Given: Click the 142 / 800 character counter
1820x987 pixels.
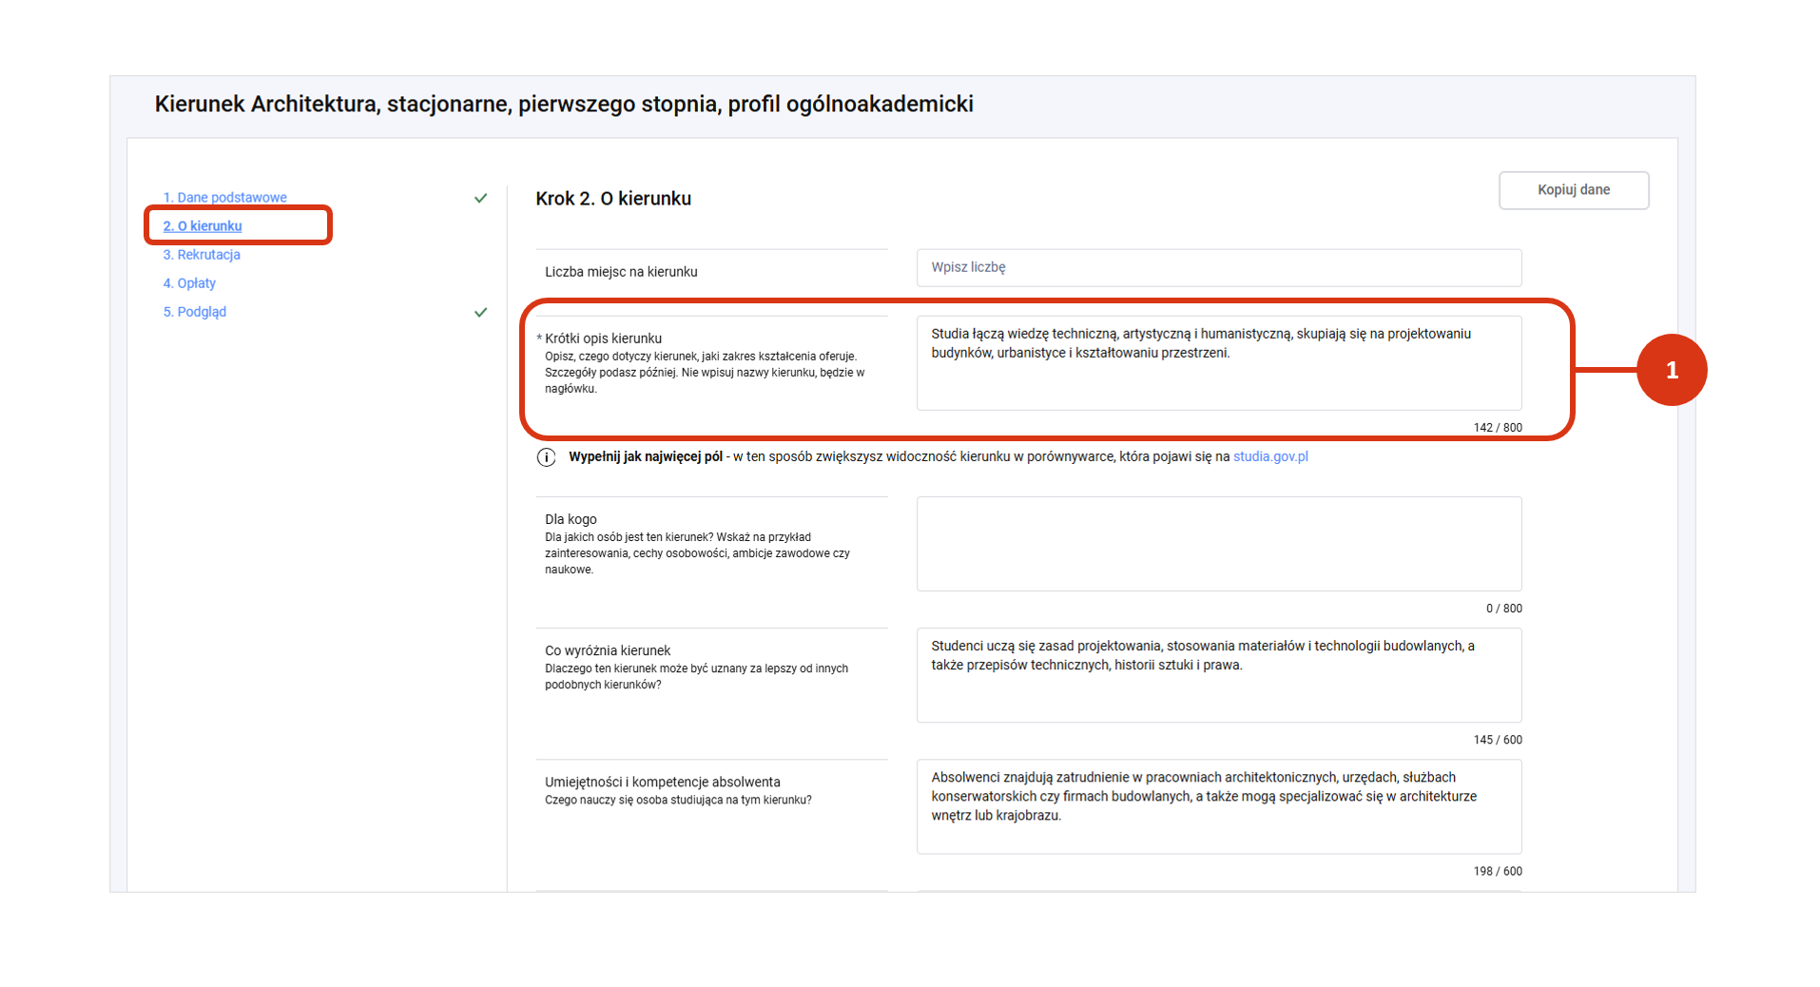Looking at the screenshot, I should click(x=1497, y=428).
